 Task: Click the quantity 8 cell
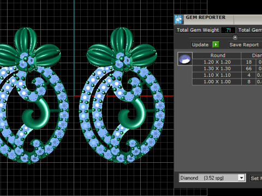click(x=249, y=82)
